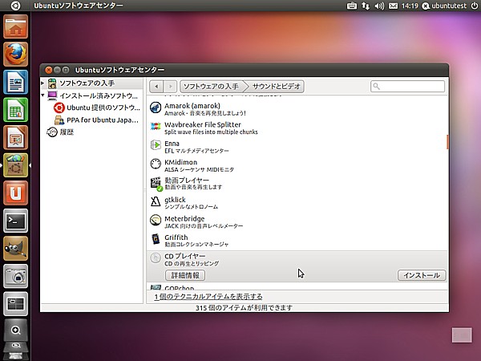The width and height of the screenshot is (481, 361).
Task: Click the 詳細情報 button
Action: click(185, 275)
